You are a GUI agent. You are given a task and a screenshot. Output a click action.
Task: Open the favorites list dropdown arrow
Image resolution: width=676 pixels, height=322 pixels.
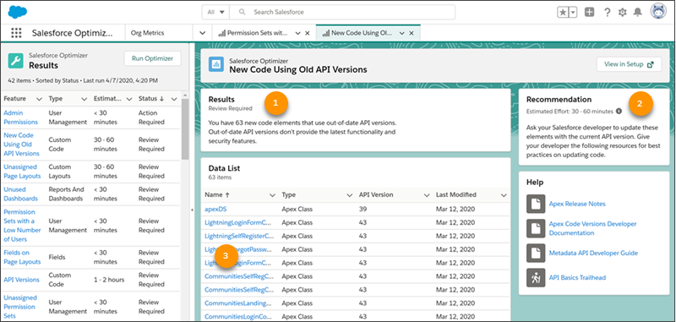573,13
